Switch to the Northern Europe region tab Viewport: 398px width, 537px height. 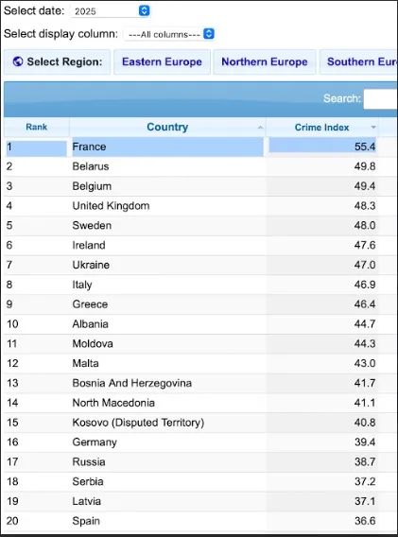(x=265, y=62)
